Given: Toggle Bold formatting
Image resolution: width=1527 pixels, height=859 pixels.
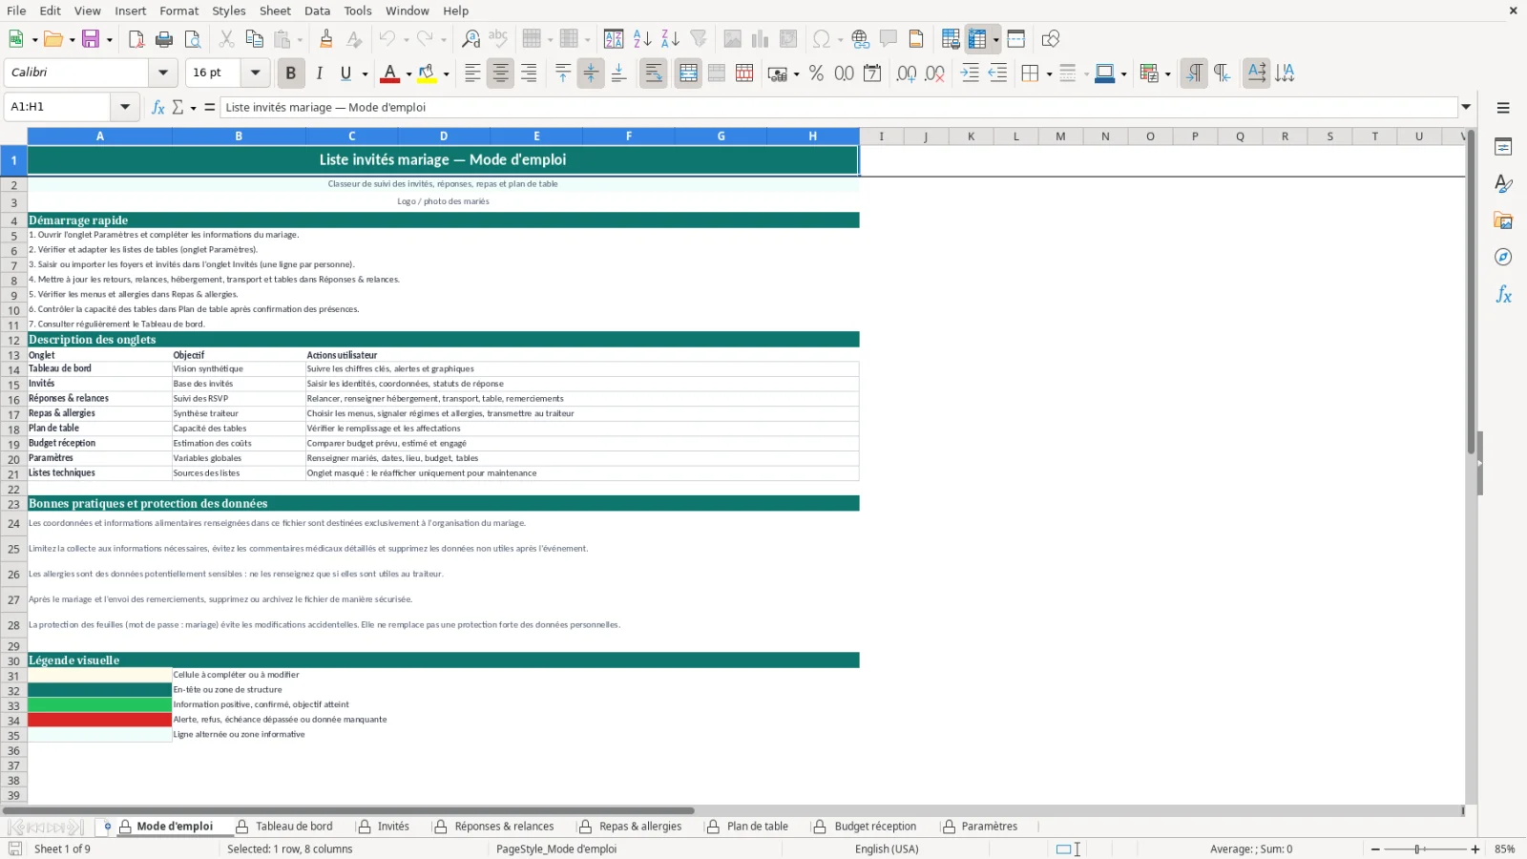Looking at the screenshot, I should [x=291, y=73].
